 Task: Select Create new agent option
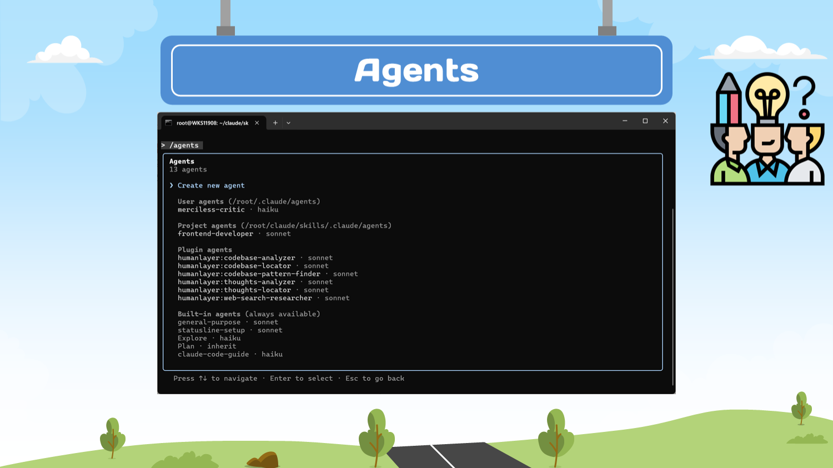pos(210,185)
